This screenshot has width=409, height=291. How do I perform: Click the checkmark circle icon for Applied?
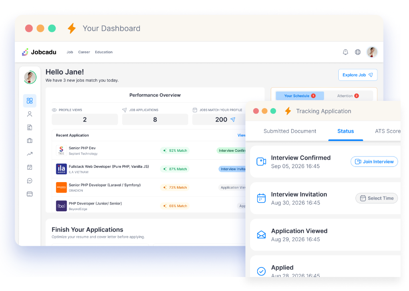(x=261, y=271)
